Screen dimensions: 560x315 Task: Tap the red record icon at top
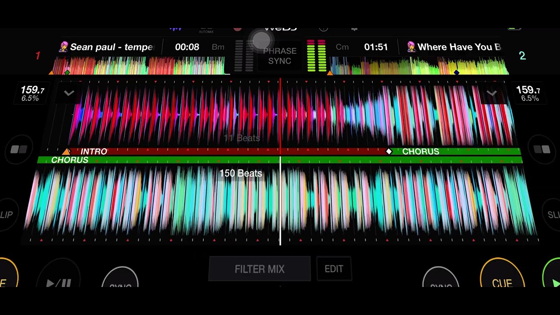click(x=237, y=28)
